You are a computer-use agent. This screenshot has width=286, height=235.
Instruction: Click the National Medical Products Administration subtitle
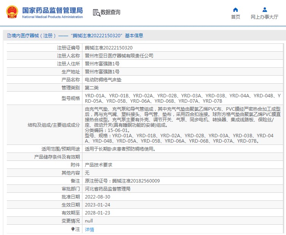coord(52,17)
